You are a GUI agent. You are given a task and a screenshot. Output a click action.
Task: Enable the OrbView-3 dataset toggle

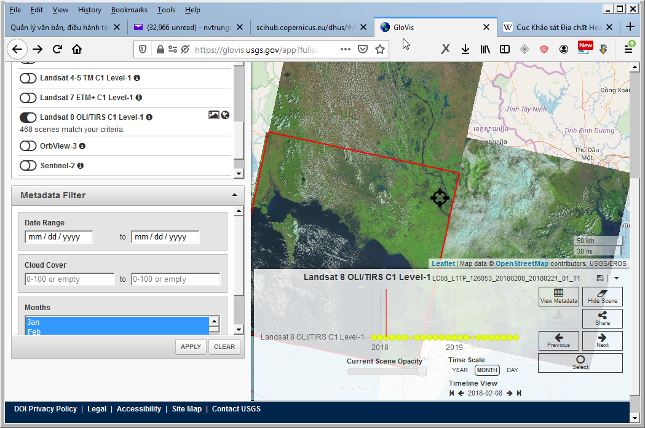[x=28, y=146]
